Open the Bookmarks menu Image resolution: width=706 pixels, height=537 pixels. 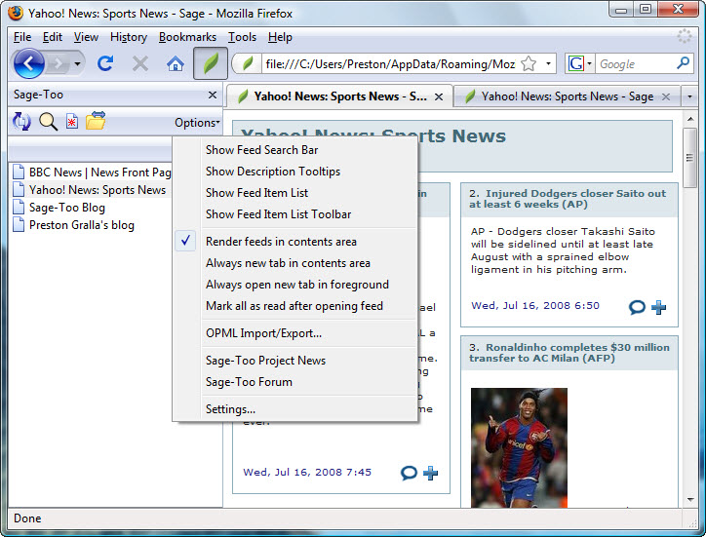tap(187, 37)
